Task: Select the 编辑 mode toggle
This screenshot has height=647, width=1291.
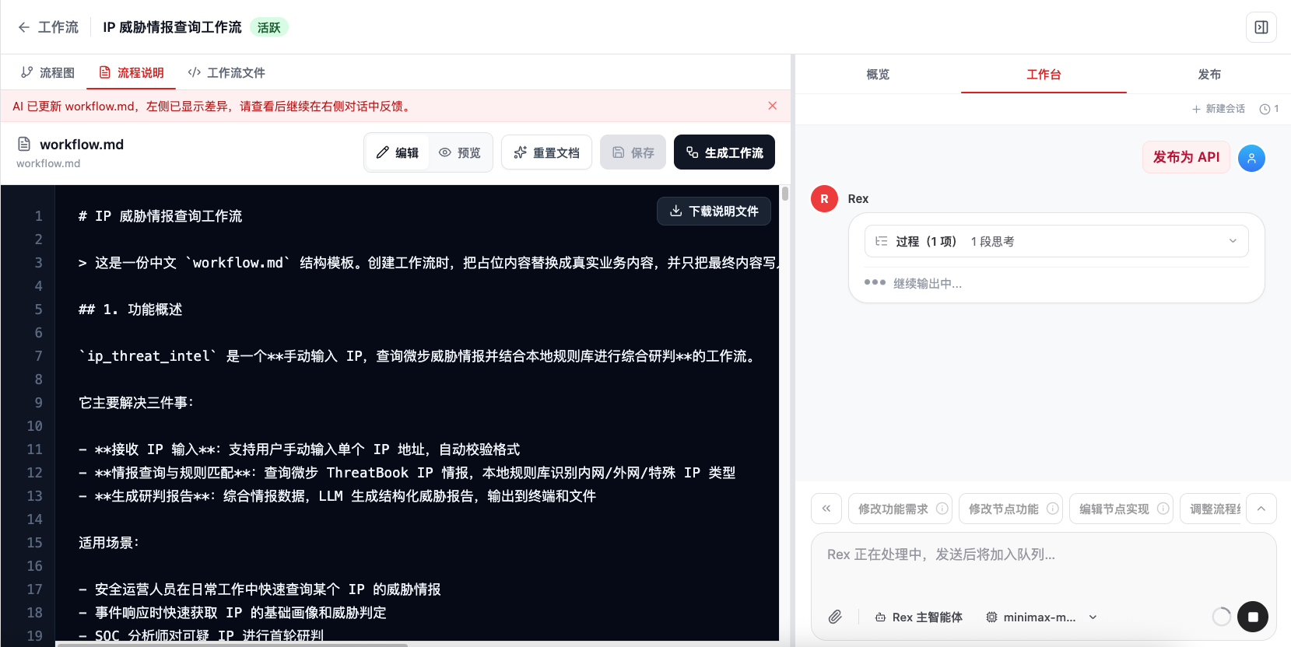Action: point(398,152)
